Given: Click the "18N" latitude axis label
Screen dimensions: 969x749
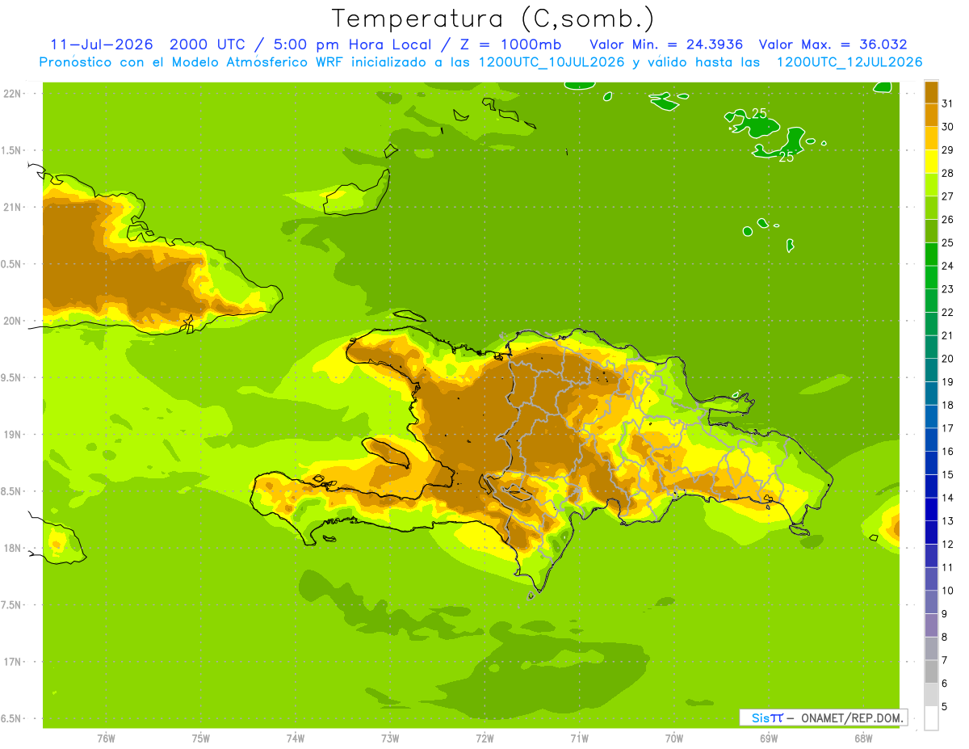Looking at the screenshot, I should coord(11,548).
